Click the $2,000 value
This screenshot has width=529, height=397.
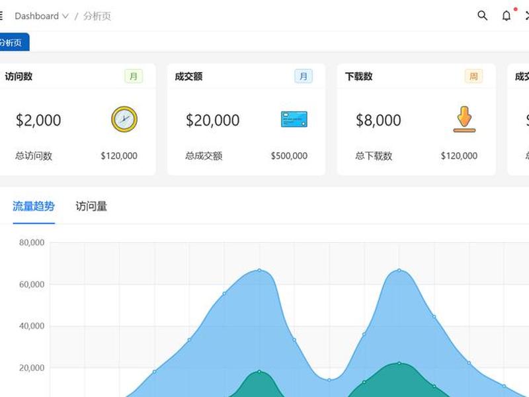38,120
